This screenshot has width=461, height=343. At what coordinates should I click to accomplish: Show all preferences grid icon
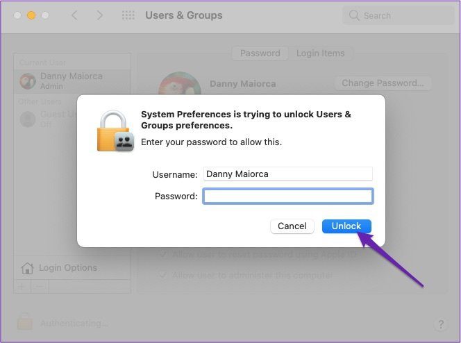pyautogui.click(x=128, y=15)
